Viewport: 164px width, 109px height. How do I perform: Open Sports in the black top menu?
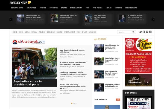coord(64,8)
